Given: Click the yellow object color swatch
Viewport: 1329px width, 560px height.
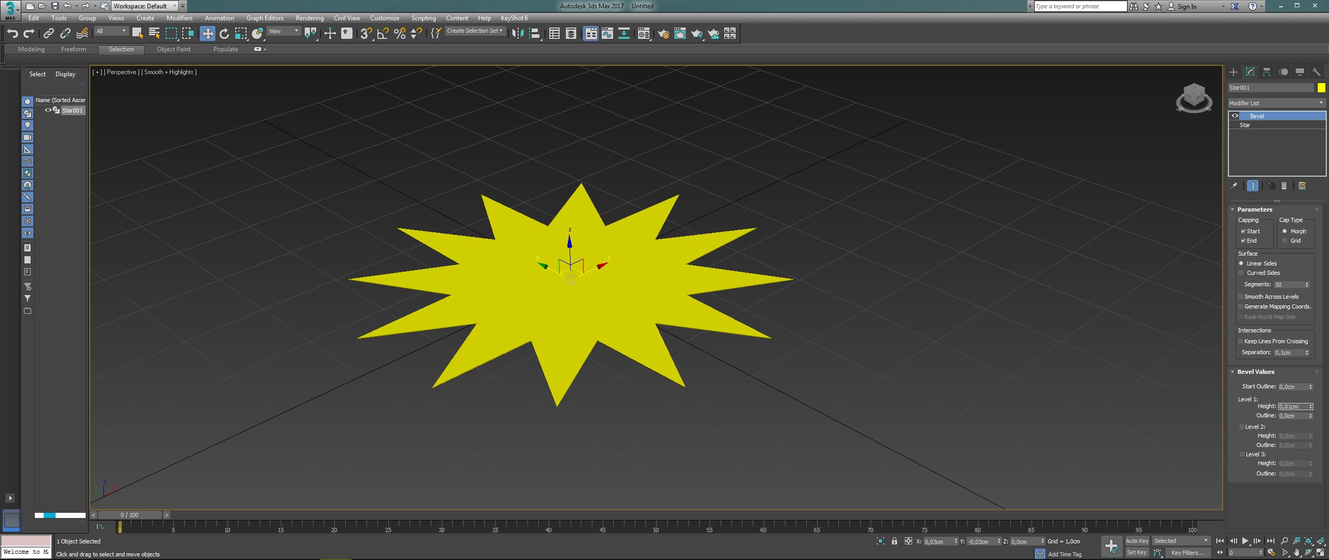Looking at the screenshot, I should (1321, 88).
